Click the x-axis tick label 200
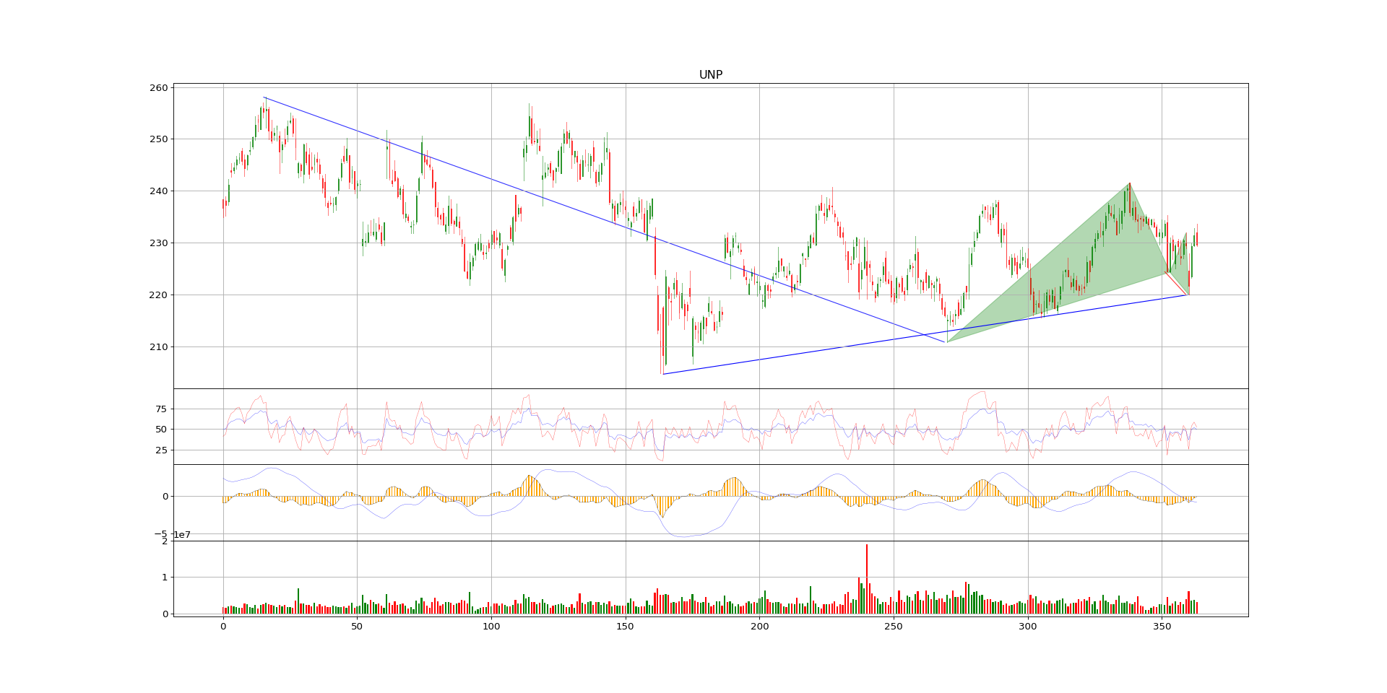This screenshot has width=1387, height=693. 759,628
